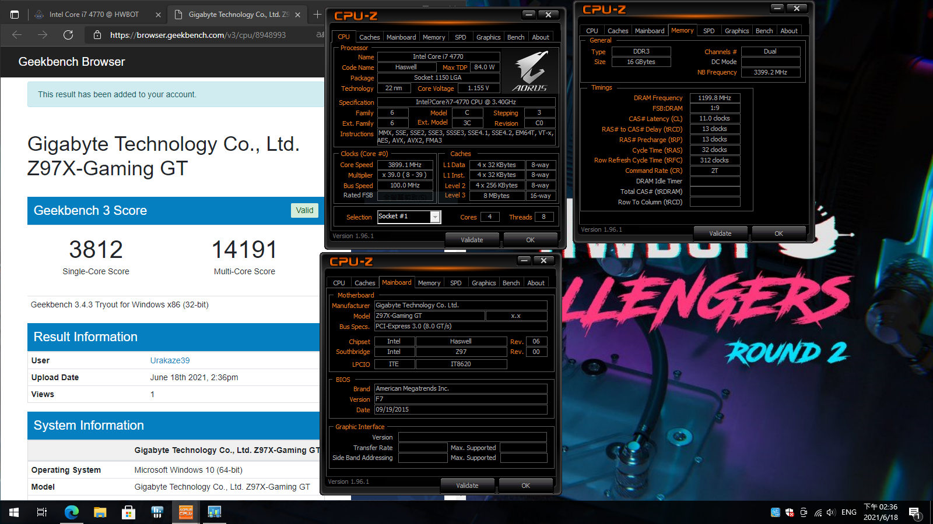Open the notification center icon
The height and width of the screenshot is (524, 933).
914,512
